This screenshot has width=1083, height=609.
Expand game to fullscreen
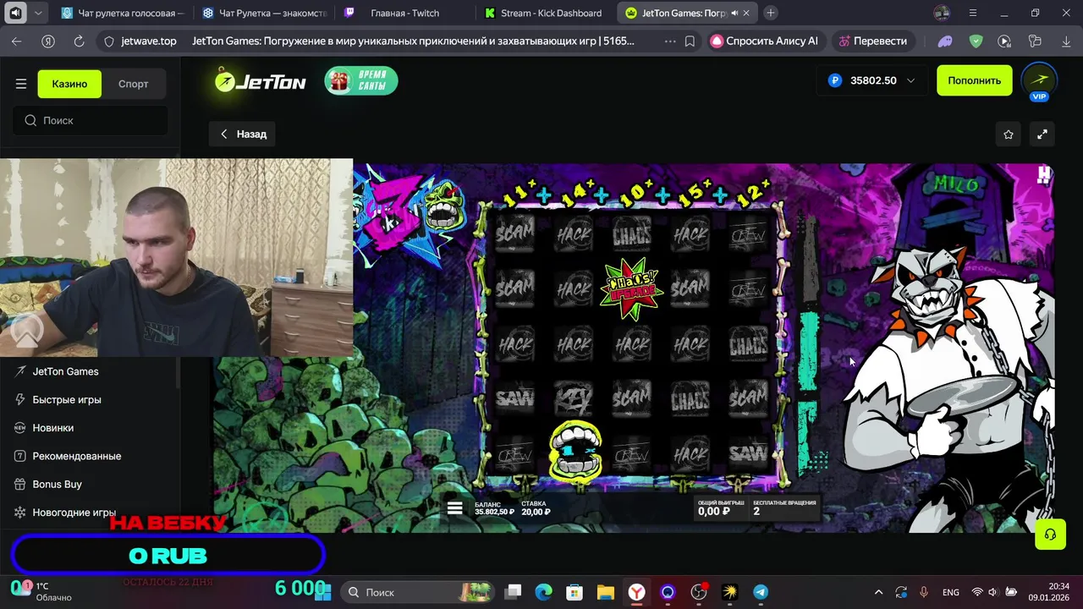[1042, 134]
